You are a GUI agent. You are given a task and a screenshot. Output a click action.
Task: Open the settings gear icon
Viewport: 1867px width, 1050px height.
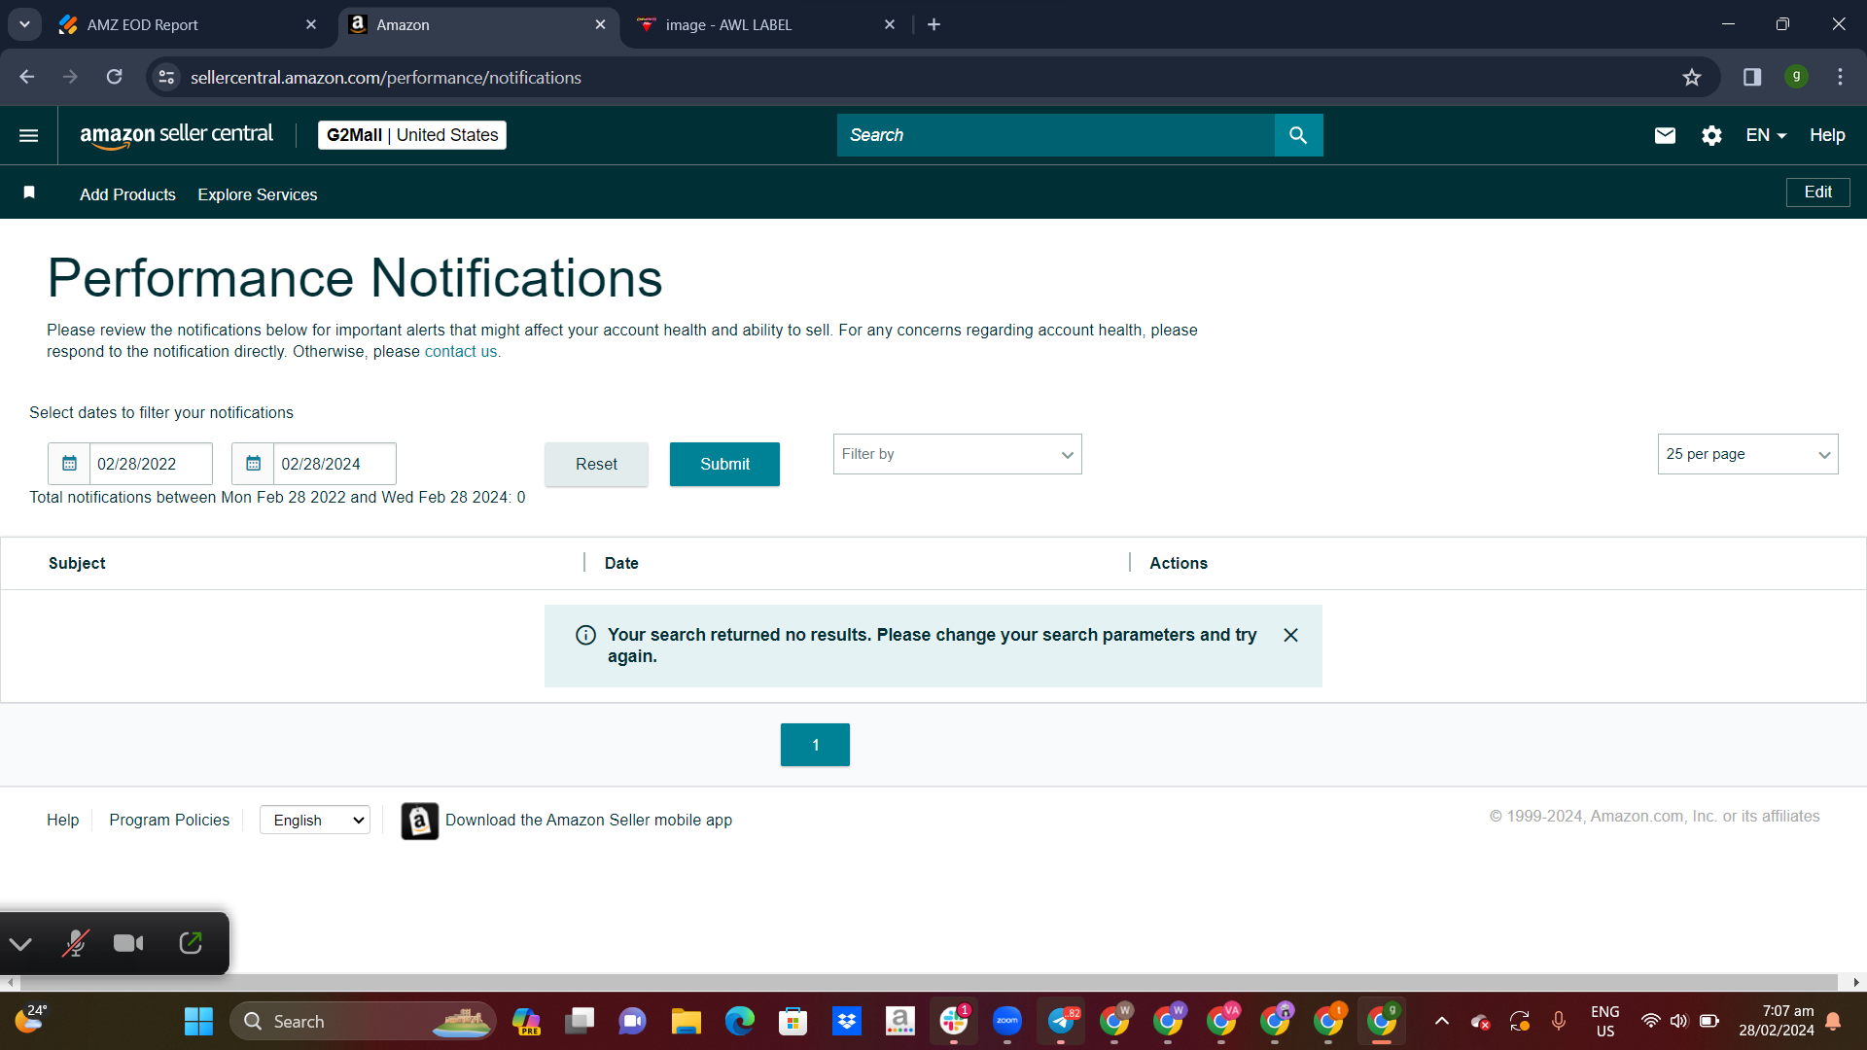pos(1711,135)
